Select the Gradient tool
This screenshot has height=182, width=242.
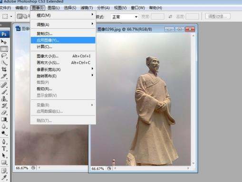tap(4, 119)
